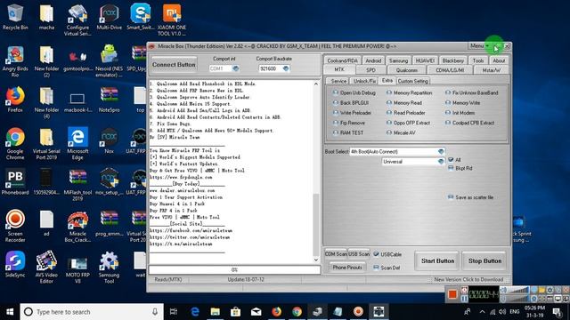This screenshot has height=320, width=570.
Task: Click the Phone Pinouts button
Action: [347, 268]
